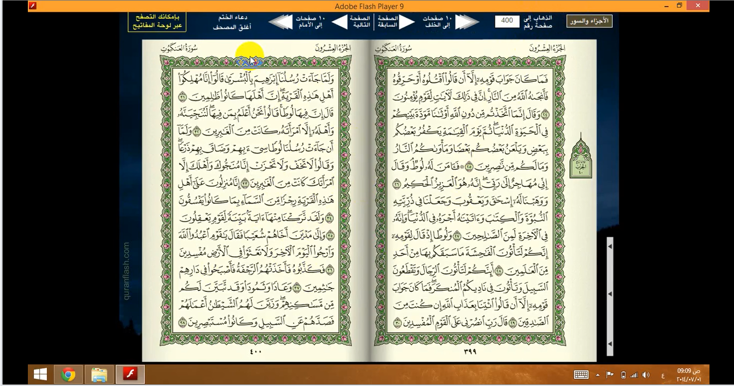734x386 pixels.
Task: Jump forward ten pages with double arrow
Action: pos(280,22)
